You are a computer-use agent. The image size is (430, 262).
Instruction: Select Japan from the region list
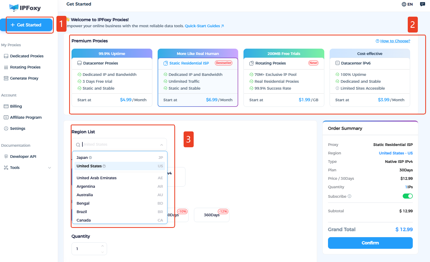120,158
